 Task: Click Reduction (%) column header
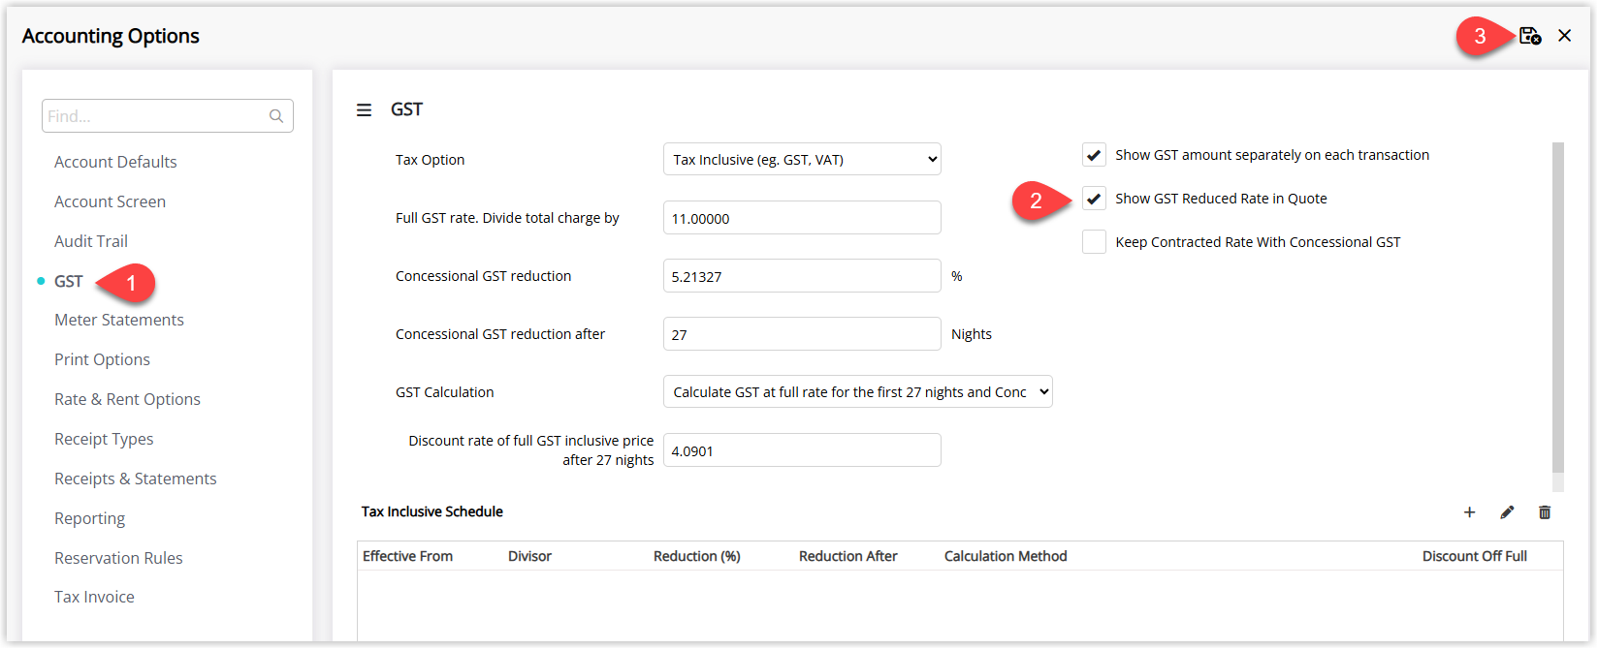click(x=696, y=556)
